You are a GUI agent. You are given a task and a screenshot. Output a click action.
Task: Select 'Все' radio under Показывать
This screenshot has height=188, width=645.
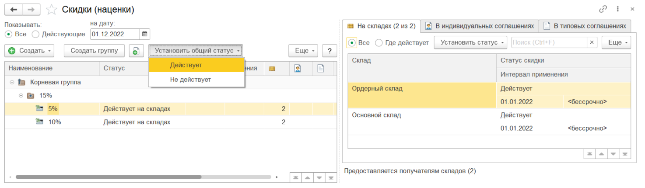point(8,34)
